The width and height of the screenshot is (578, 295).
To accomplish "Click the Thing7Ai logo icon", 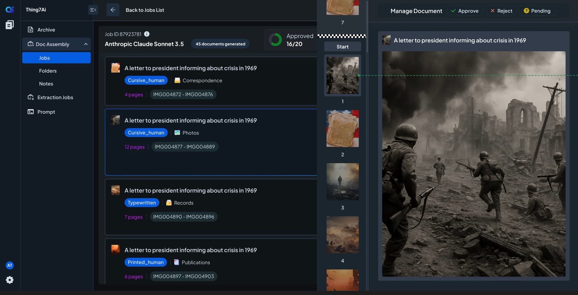I will (x=10, y=10).
